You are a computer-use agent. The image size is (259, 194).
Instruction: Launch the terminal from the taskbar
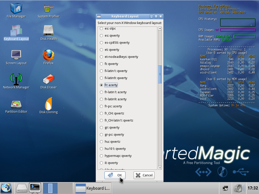[35, 188]
